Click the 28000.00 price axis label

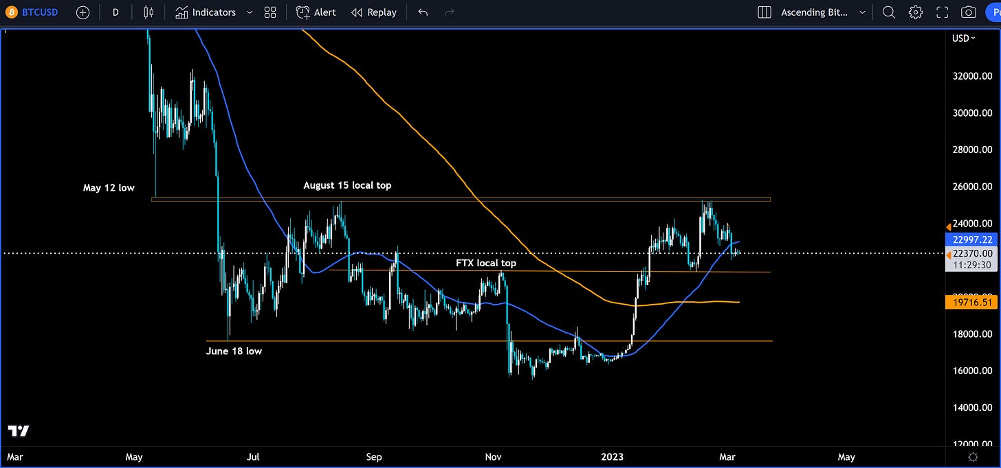pyautogui.click(x=973, y=150)
